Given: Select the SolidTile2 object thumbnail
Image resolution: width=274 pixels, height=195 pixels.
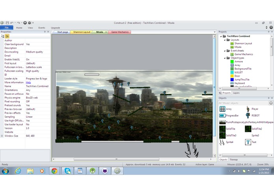Looking at the screenshot, I should click(248, 129).
